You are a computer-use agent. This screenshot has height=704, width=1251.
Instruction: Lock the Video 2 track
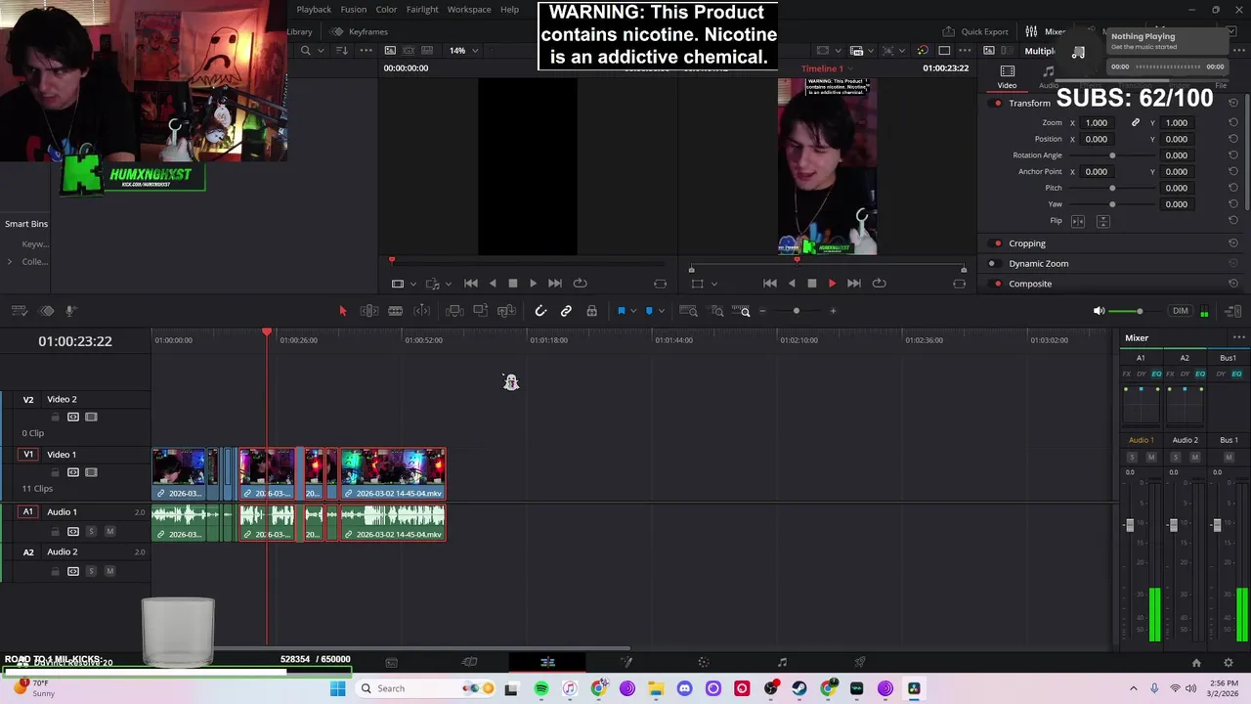pyautogui.click(x=56, y=417)
